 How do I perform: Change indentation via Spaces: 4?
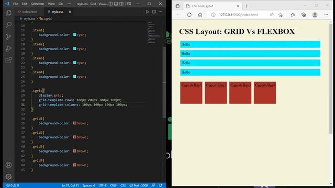click(x=88, y=185)
